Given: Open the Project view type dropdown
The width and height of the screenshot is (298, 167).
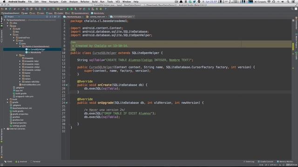Looking at the screenshot, I should tap(12, 17).
